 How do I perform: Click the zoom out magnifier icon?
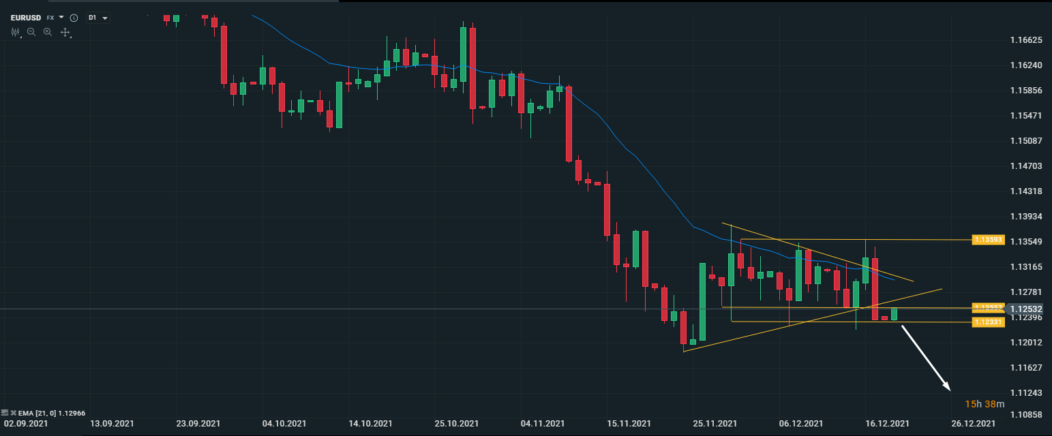click(31, 32)
